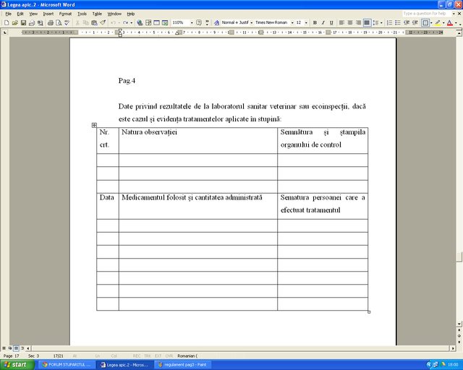Image resolution: width=463 pixels, height=370 pixels.
Task: Switch to the regulament pag3 Paint taskbar button
Action: pyautogui.click(x=182, y=365)
